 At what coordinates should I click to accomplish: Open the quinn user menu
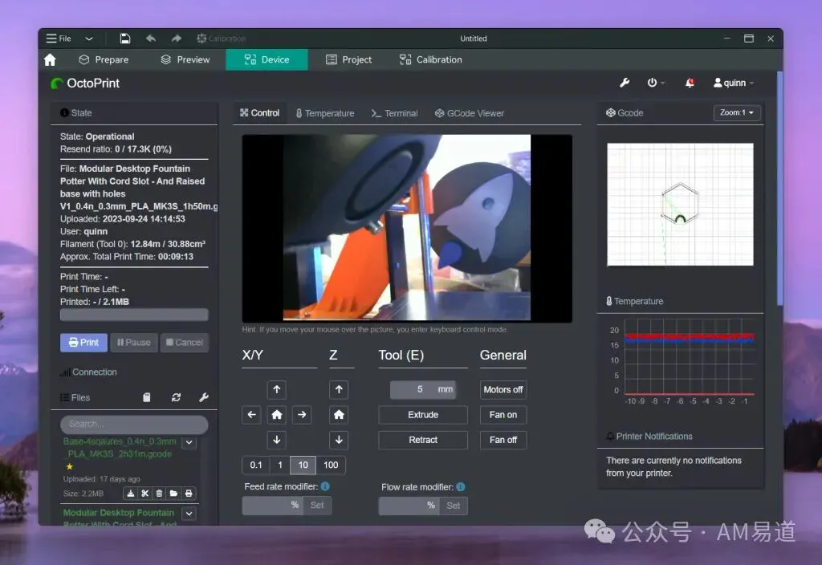click(734, 83)
